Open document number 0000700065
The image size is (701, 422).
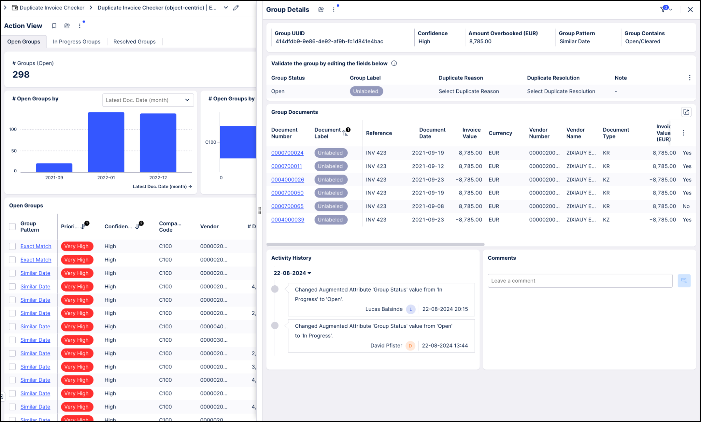point(287,206)
